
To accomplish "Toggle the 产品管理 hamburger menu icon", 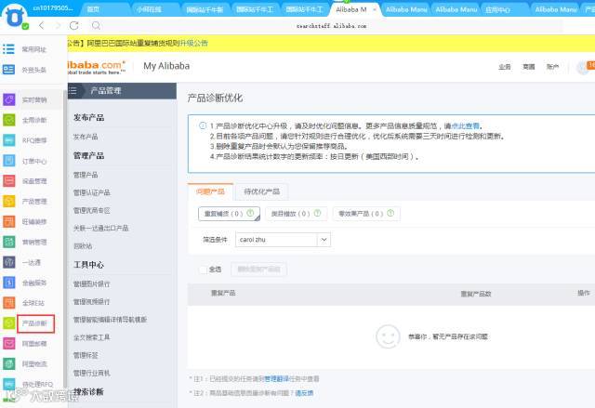I will click(x=73, y=91).
